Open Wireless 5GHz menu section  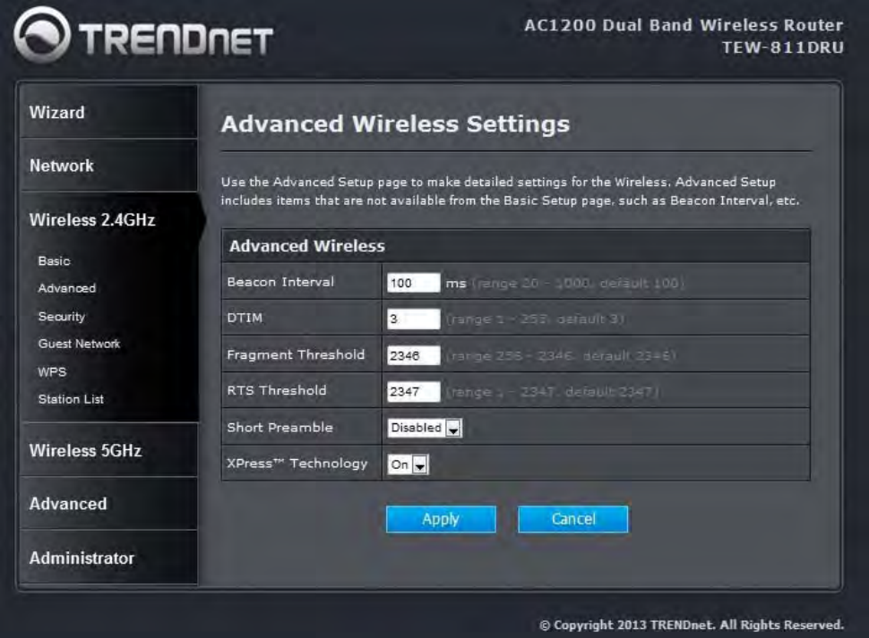(85, 450)
